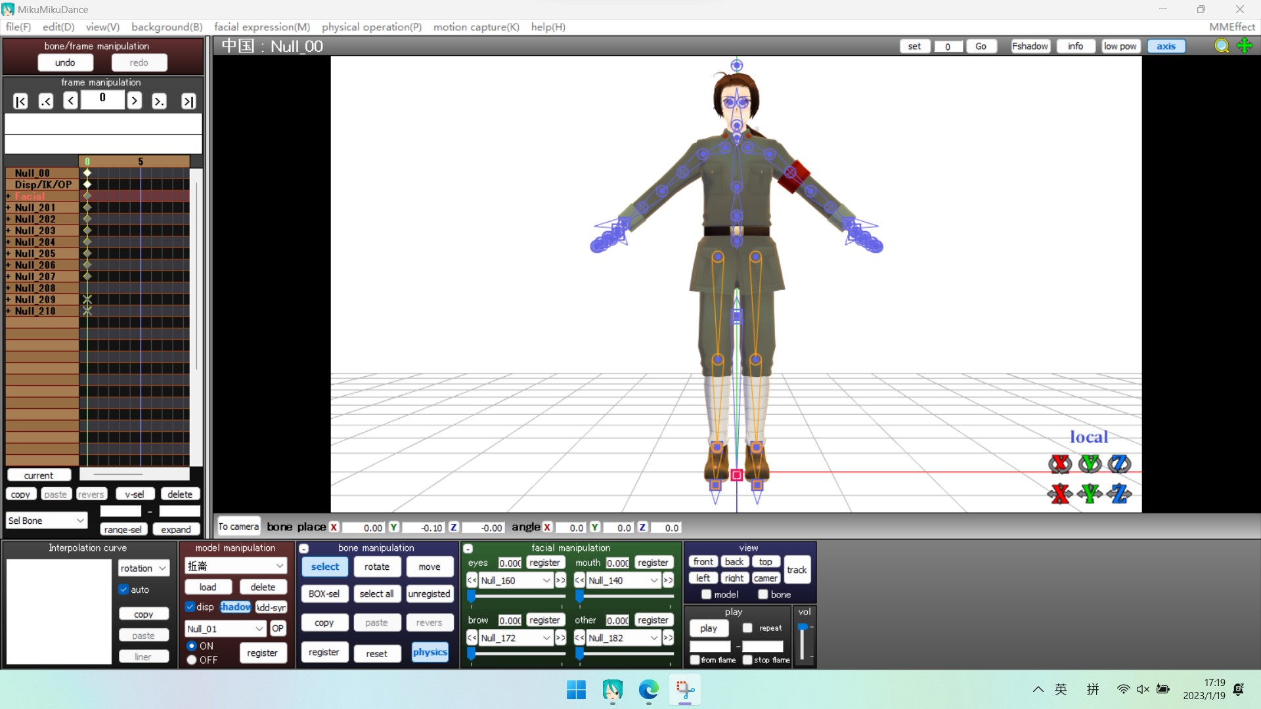Click the X move axis handle

(x=1060, y=494)
